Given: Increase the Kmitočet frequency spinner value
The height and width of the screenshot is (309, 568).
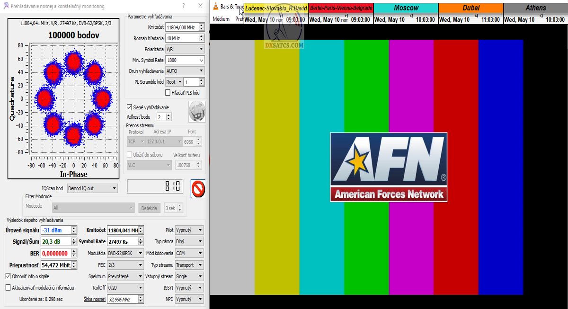Looking at the screenshot, I should (202, 26).
